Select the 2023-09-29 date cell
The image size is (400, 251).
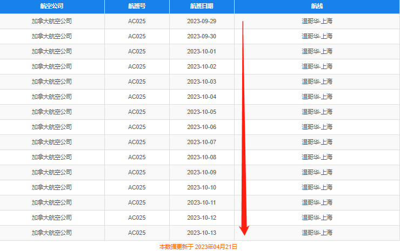[x=202, y=21]
